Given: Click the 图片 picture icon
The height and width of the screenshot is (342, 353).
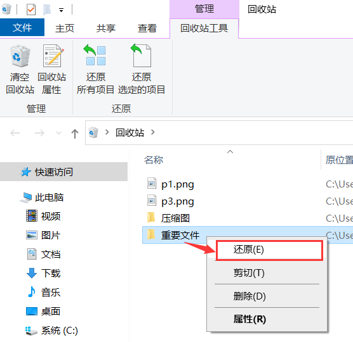Looking at the screenshot, I should 32,235.
